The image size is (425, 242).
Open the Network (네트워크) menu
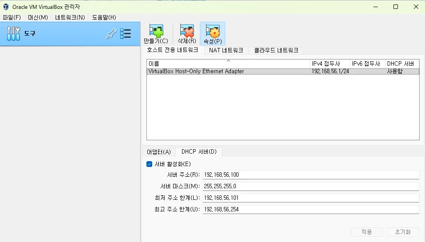tap(70, 18)
